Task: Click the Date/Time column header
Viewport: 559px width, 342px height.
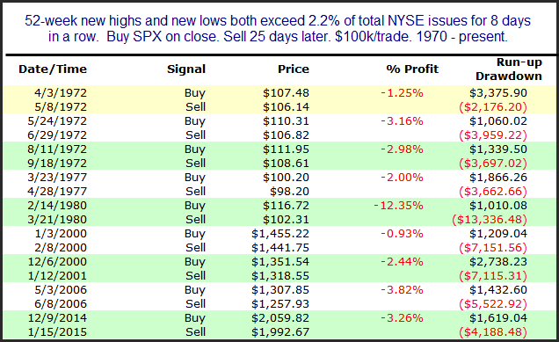Action: click(53, 69)
